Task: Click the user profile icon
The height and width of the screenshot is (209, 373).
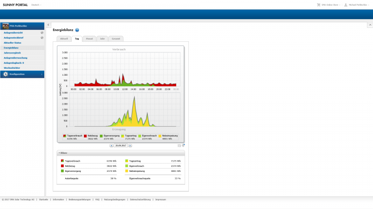Action: 345,5
